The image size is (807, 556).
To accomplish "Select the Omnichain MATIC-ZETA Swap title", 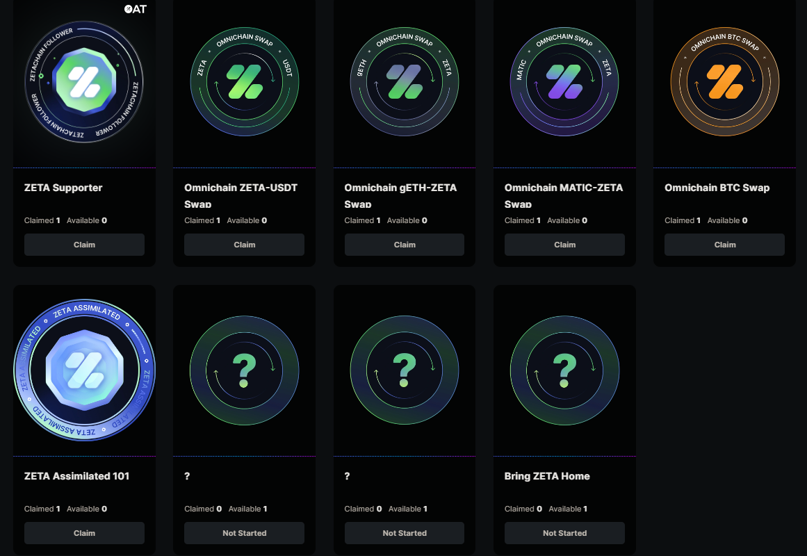I will 564,195.
